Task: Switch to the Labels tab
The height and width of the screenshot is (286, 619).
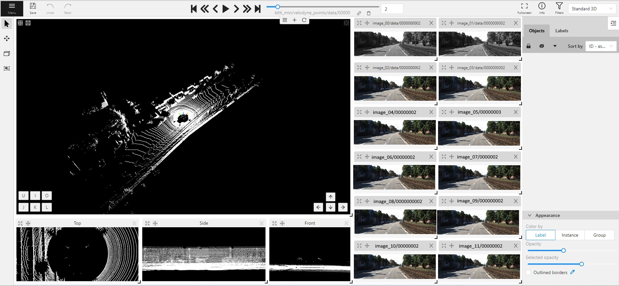Action: pyautogui.click(x=562, y=31)
